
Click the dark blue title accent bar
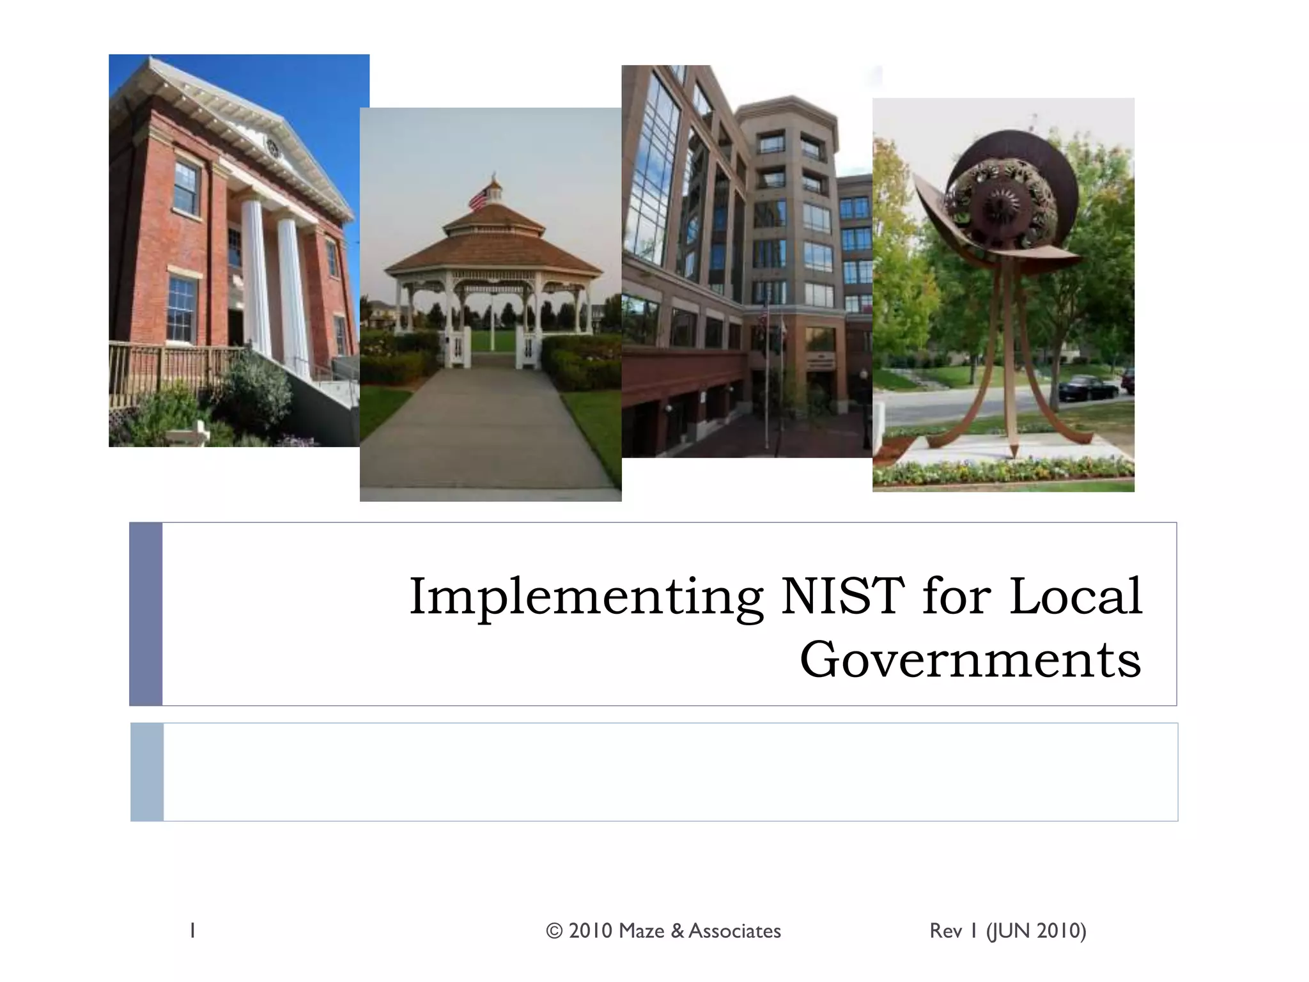[x=146, y=614]
